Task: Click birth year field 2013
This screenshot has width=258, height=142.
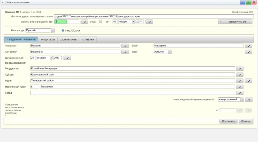Action: coord(57,58)
